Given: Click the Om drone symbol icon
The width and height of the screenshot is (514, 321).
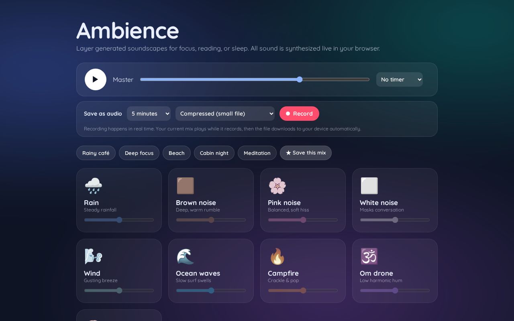Looking at the screenshot, I should (369, 256).
